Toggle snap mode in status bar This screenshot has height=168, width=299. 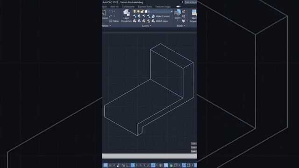pos(110,165)
